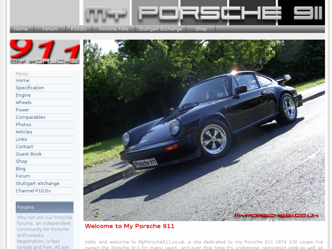Open the Stuttgart eXchange sidebar link
The width and height of the screenshot is (332, 249).
[x=37, y=184]
